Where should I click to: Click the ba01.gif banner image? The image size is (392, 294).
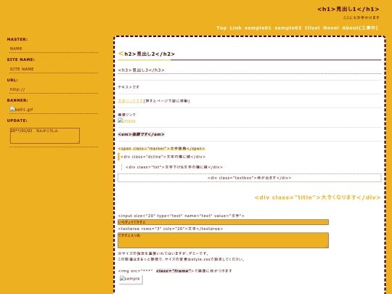pyautogui.click(x=22, y=110)
